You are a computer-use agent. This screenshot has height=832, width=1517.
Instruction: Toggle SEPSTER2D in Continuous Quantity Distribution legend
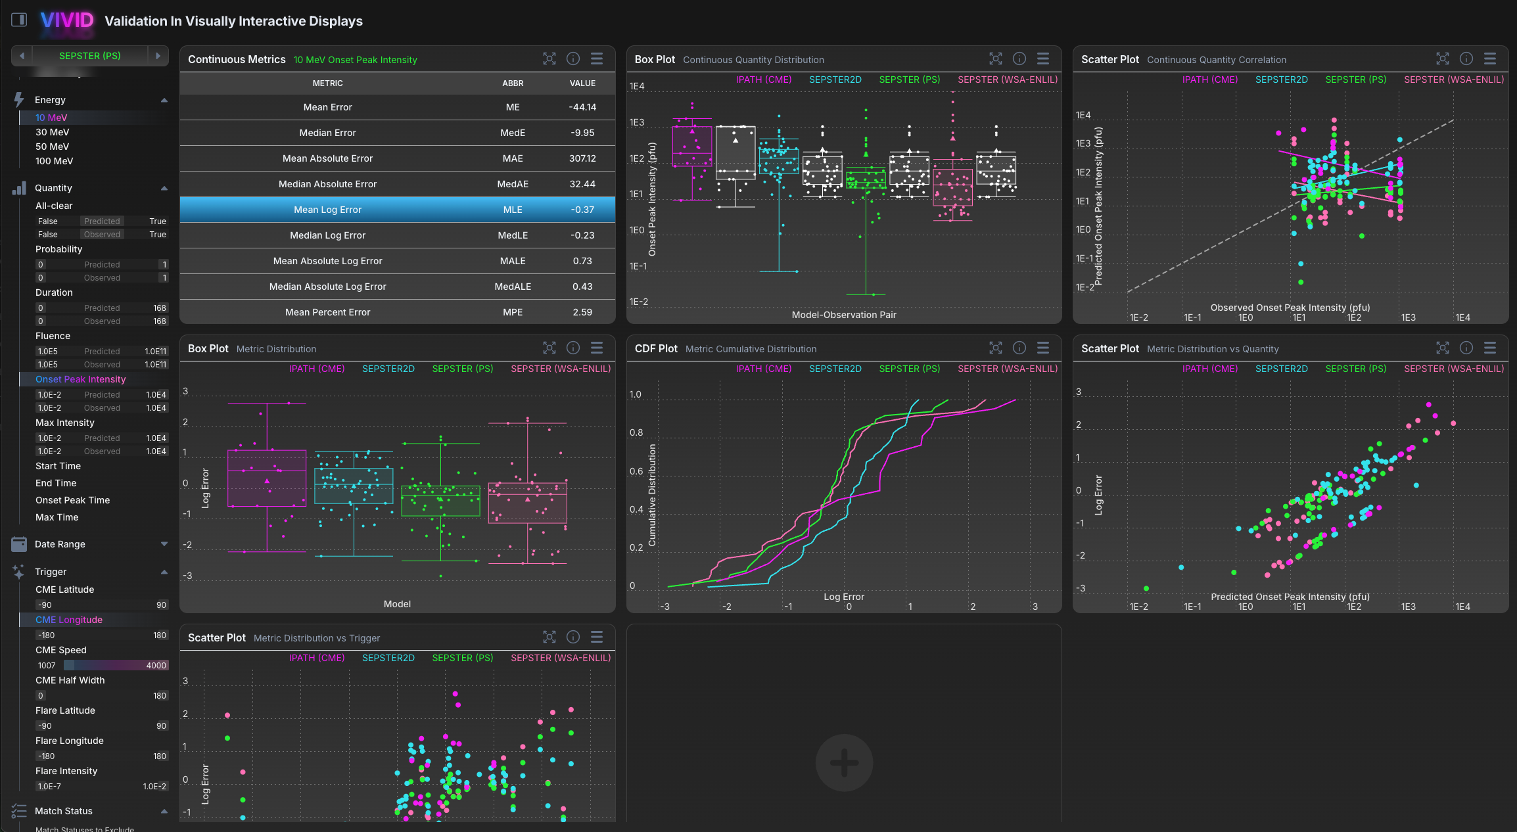pos(835,80)
